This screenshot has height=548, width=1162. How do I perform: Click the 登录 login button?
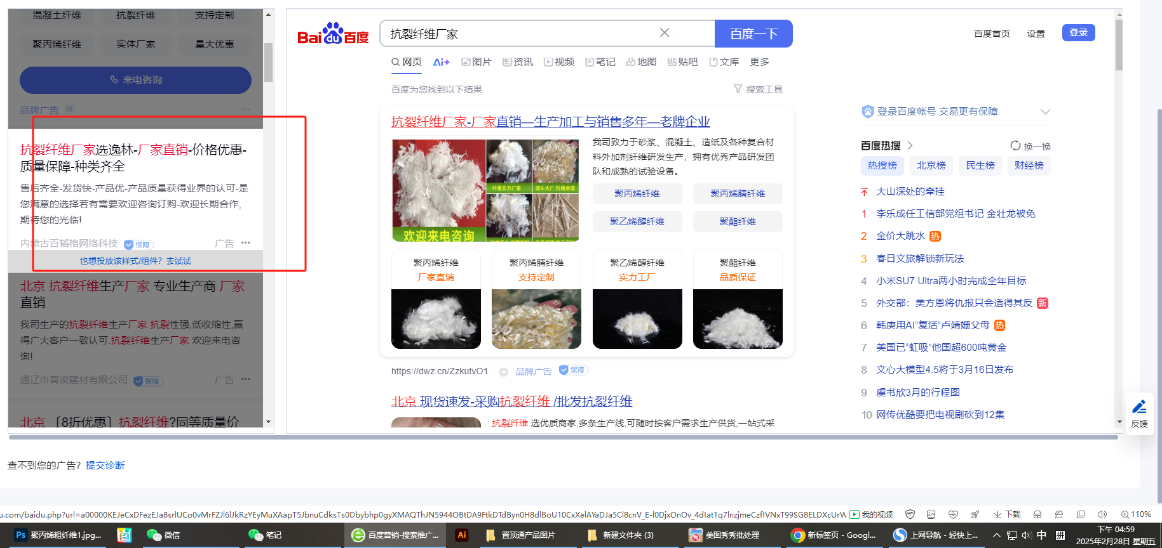1078,33
